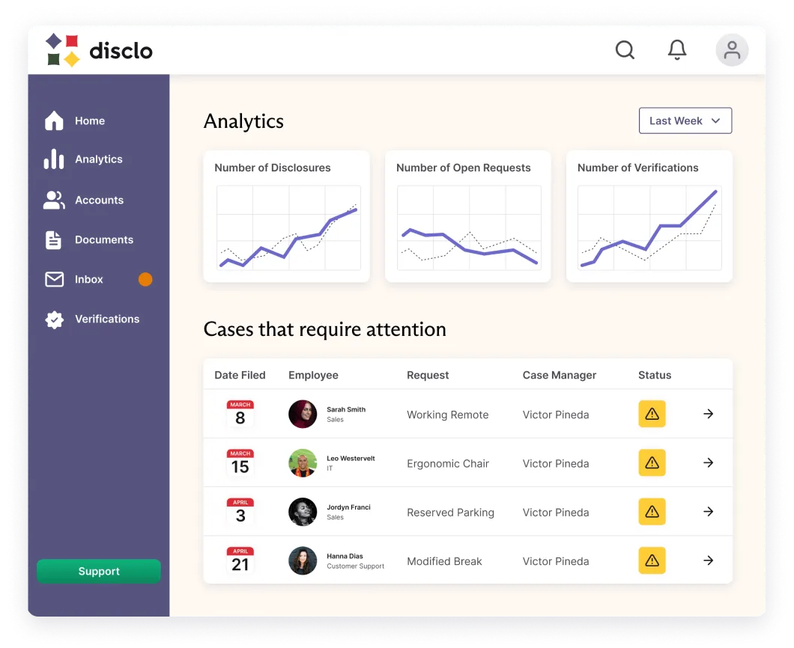Click the orange unread indicator next to Inbox
Viewport: 794px width, 648px height.
click(145, 279)
